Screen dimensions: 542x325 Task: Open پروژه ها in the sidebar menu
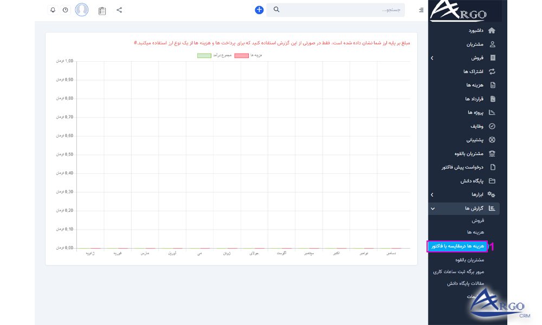point(475,112)
